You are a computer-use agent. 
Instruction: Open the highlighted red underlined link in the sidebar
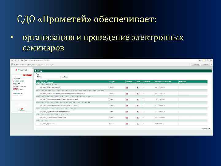(16, 88)
